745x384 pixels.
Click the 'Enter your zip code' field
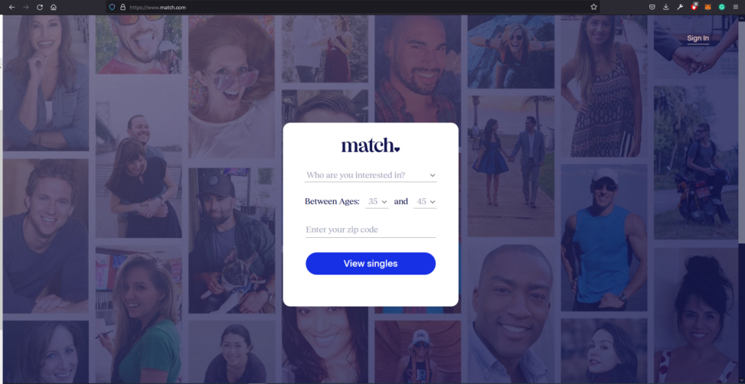pyautogui.click(x=371, y=229)
